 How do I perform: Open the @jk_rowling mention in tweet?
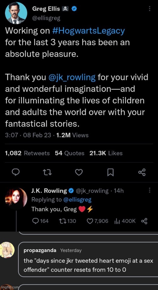tap(72, 77)
